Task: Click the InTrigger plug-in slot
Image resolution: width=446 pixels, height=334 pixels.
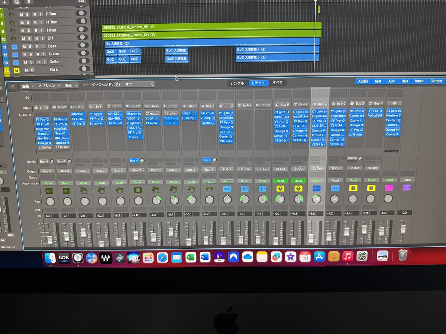Action: tap(97, 114)
